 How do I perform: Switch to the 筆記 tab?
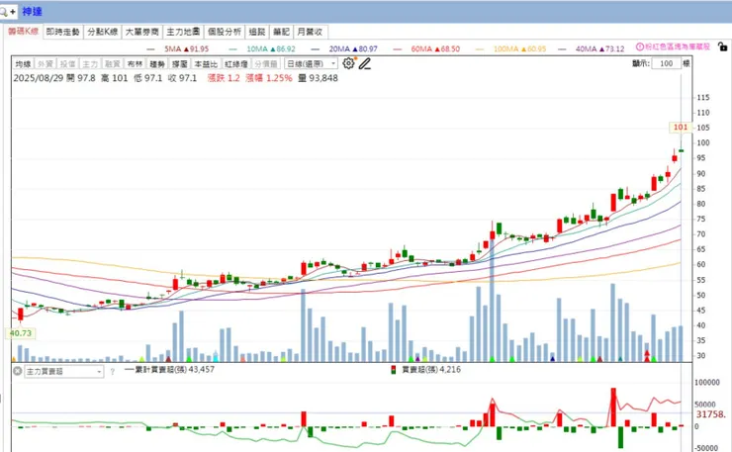coord(282,32)
